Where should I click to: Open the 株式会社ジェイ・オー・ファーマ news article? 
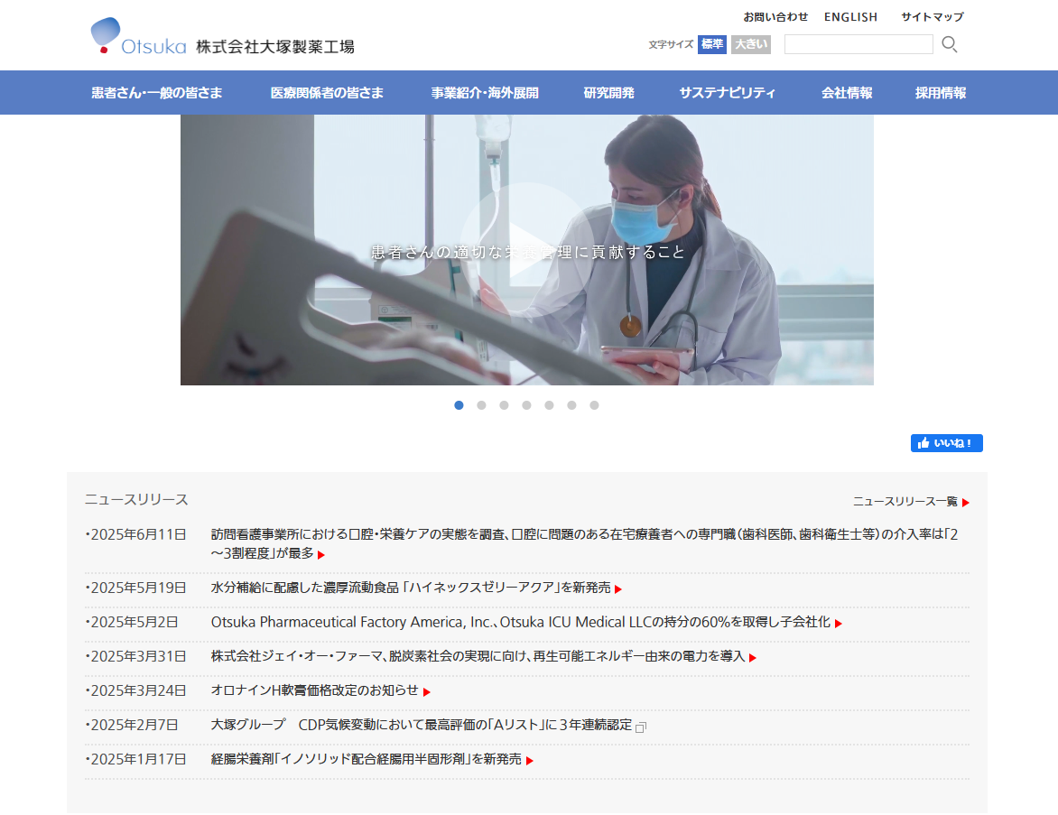(478, 656)
